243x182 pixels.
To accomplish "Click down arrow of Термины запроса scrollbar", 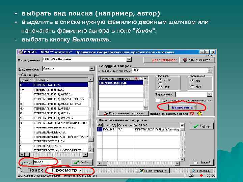I will click(x=145, y=108).
